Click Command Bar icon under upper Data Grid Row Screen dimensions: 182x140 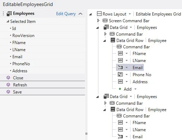coord(119,47)
